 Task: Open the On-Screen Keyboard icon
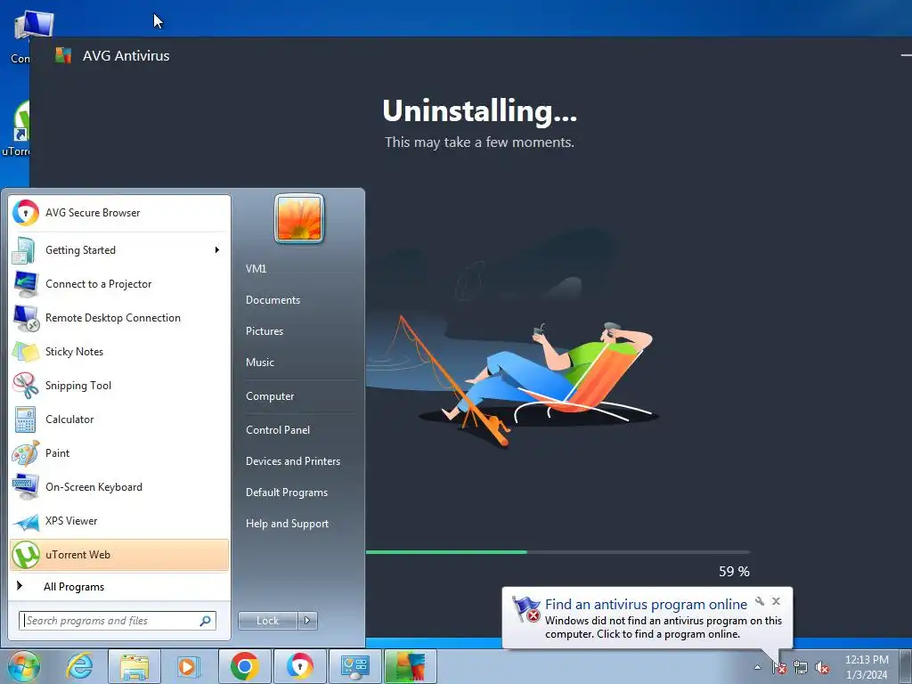pyautogui.click(x=25, y=487)
